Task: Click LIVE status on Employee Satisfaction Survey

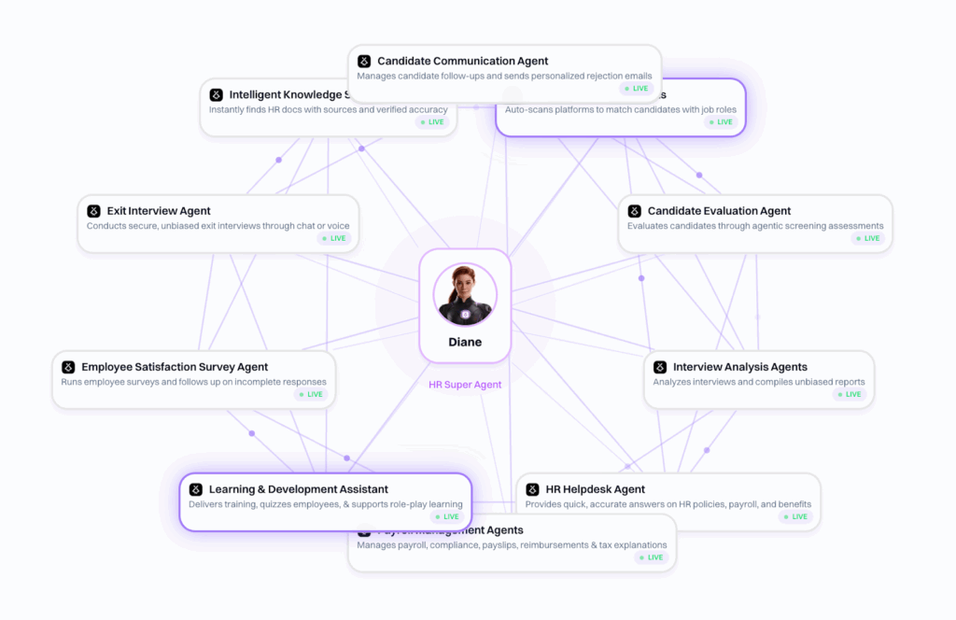Action: [x=310, y=394]
